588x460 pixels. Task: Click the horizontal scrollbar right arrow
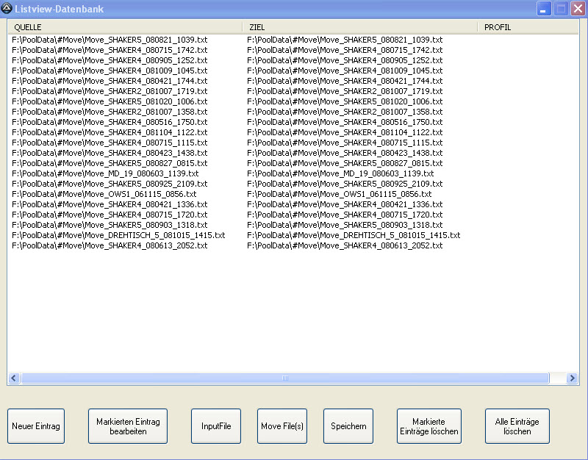pyautogui.click(x=573, y=378)
